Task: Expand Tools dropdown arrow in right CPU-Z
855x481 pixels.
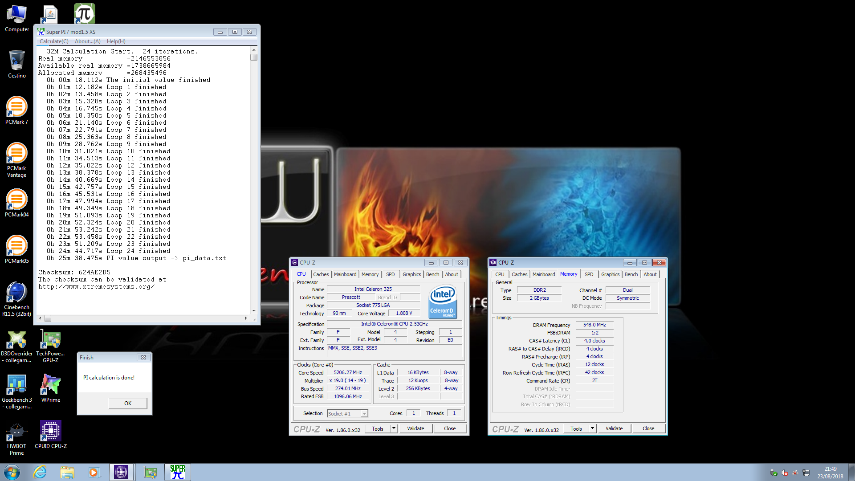Action: tap(592, 428)
